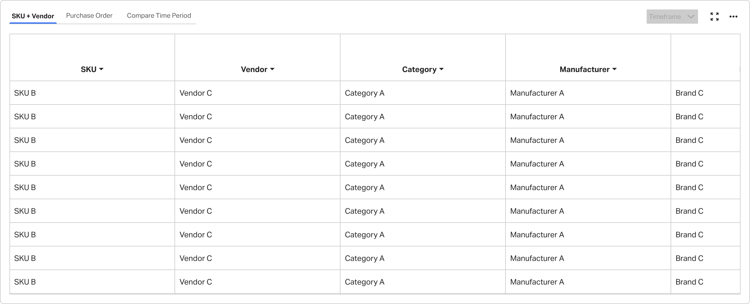Click the Vendor column sort arrow

click(x=272, y=69)
